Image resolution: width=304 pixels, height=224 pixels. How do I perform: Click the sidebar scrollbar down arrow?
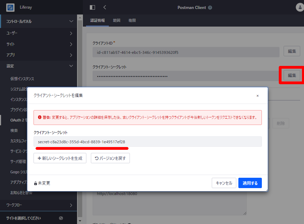pyautogui.click(x=80, y=221)
